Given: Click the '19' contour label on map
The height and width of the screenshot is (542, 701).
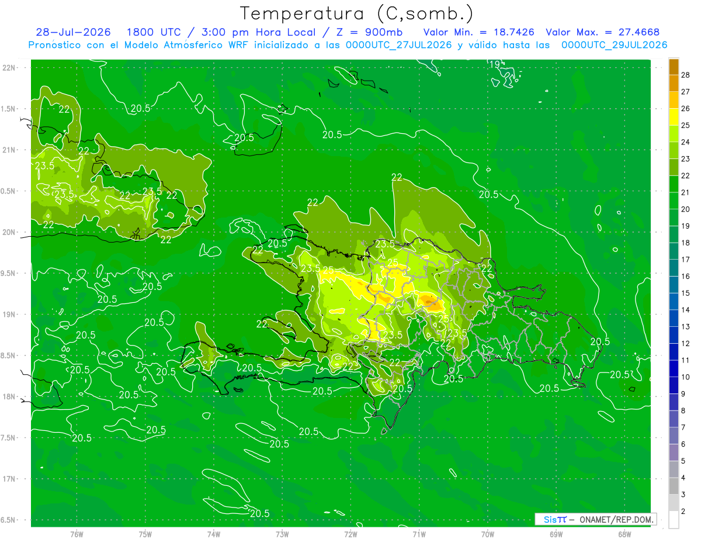Looking at the screenshot, I should click(494, 64).
